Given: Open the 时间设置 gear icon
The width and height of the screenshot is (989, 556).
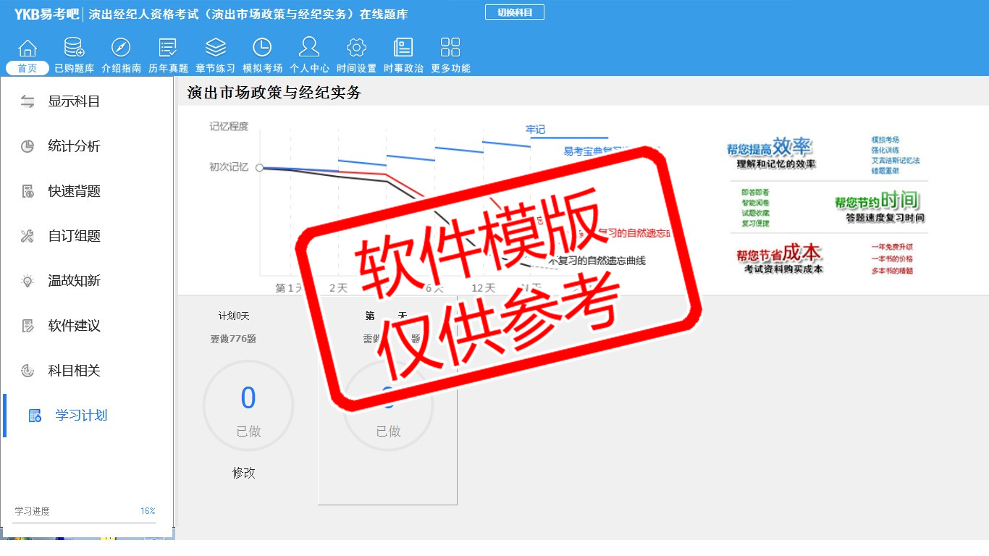Looking at the screenshot, I should (x=356, y=48).
